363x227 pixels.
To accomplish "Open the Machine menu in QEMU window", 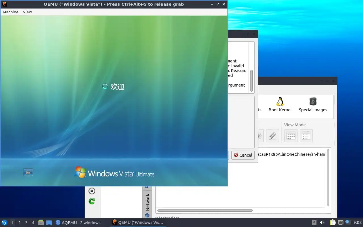I will coord(10,12).
